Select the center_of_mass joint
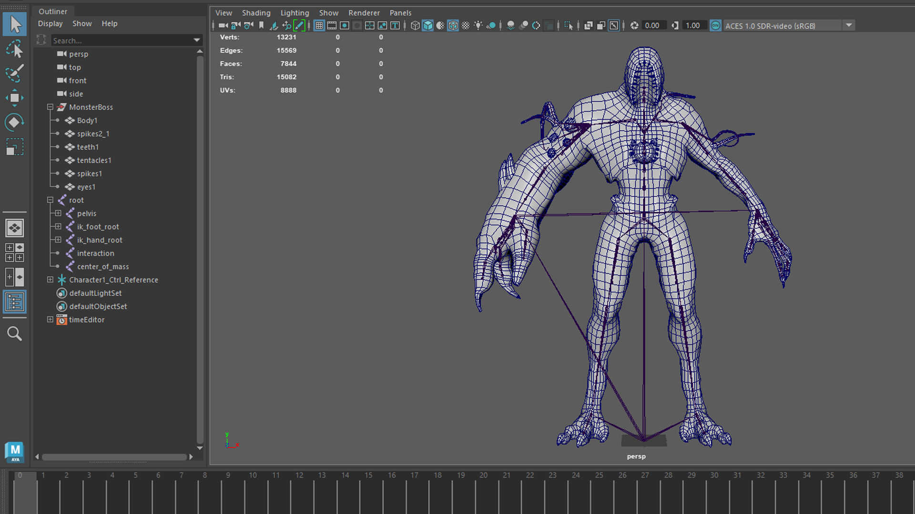 coord(103,267)
